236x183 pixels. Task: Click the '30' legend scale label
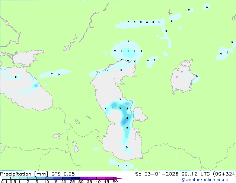pos(81,182)
